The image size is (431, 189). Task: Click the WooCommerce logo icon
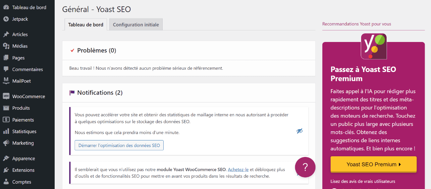(6, 96)
